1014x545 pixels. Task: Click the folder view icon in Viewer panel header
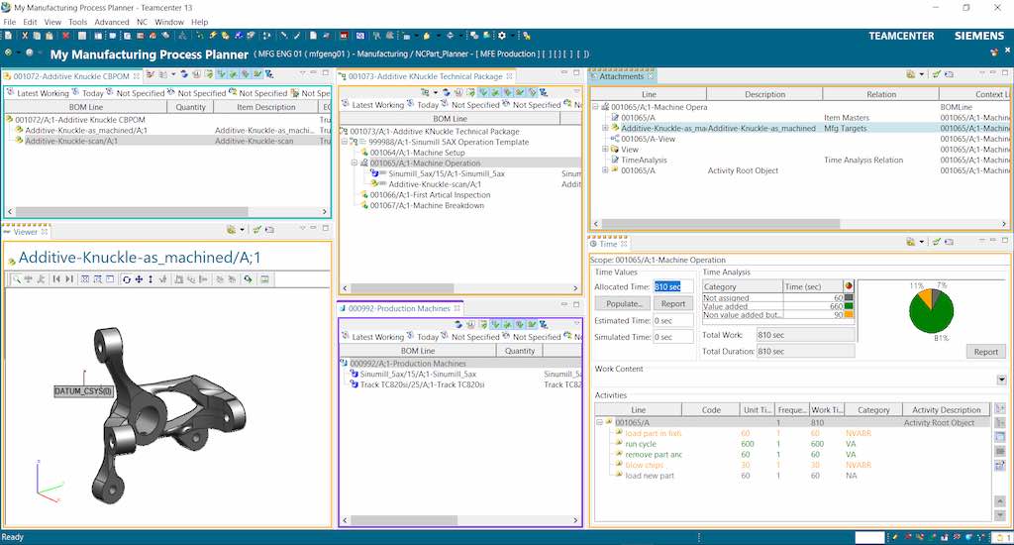point(232,230)
